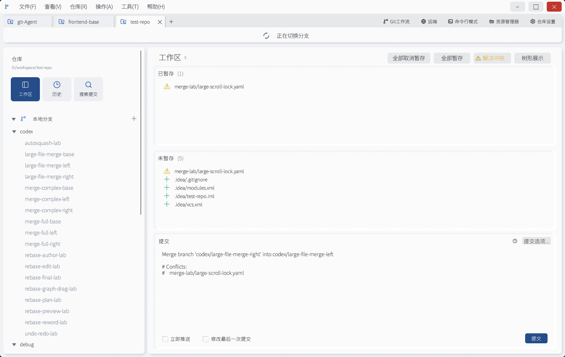The image size is (565, 357).
Task: Click warning icon of unstaged large-scroll-lock.yaml
Action: (167, 171)
